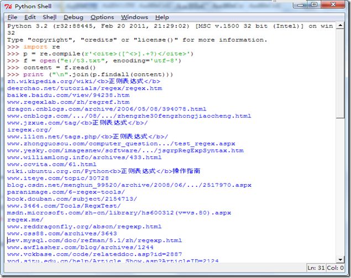Click the www.yesky.com jsgrpRegExpSyntax.htm line
This screenshot has height=278, width=351.
(x=125, y=151)
